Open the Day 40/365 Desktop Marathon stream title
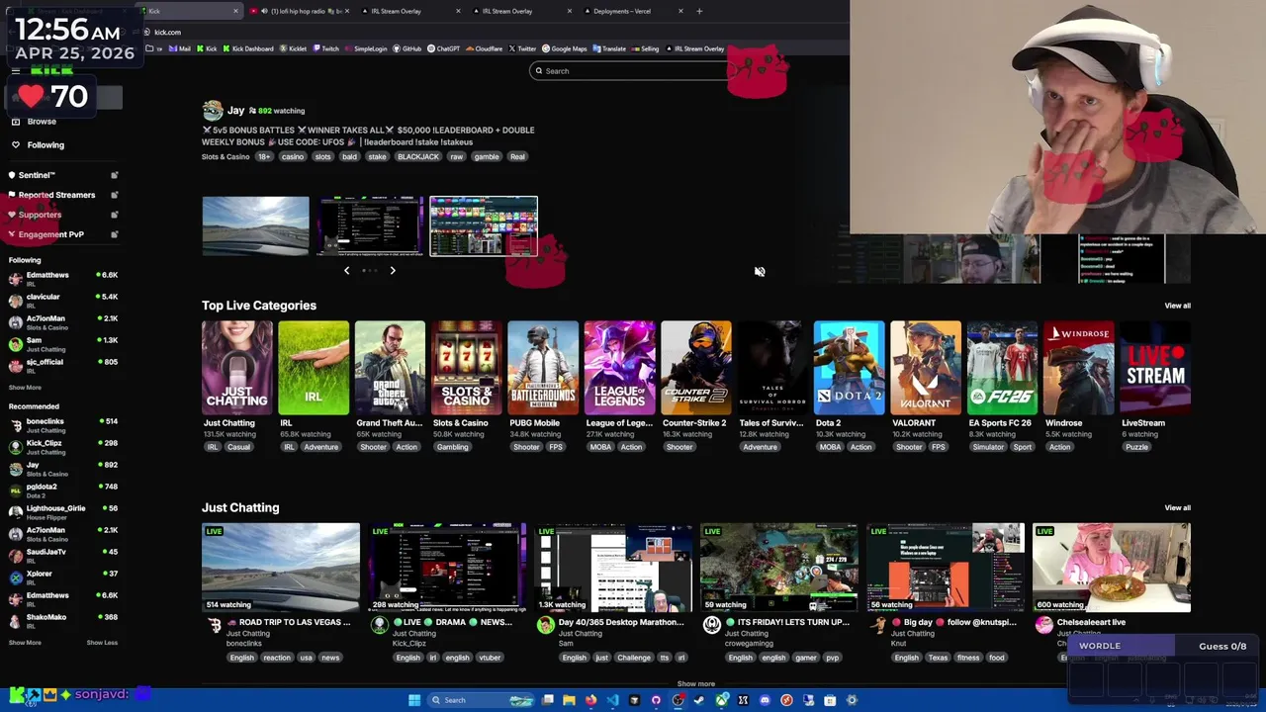1266x712 pixels. click(x=621, y=622)
